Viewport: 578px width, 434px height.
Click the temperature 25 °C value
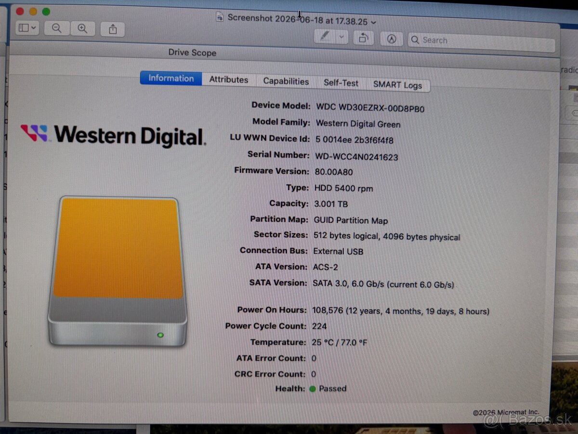click(x=340, y=342)
